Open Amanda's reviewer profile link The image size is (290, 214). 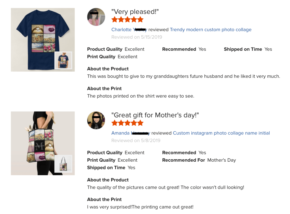[x=130, y=133]
